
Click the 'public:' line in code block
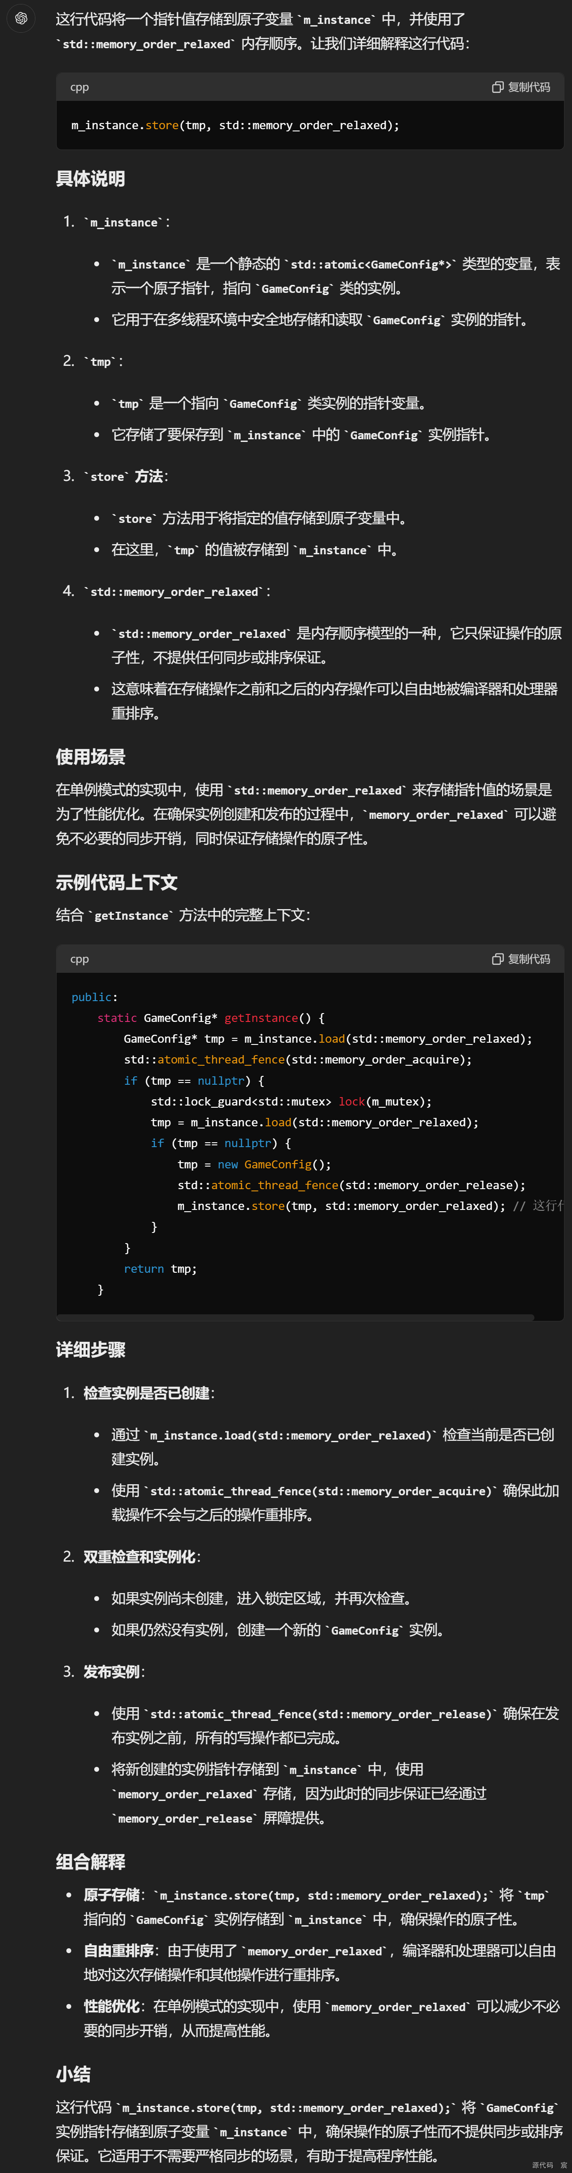95,997
